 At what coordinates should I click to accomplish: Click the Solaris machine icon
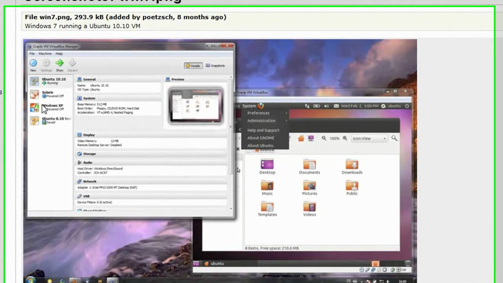(x=35, y=94)
